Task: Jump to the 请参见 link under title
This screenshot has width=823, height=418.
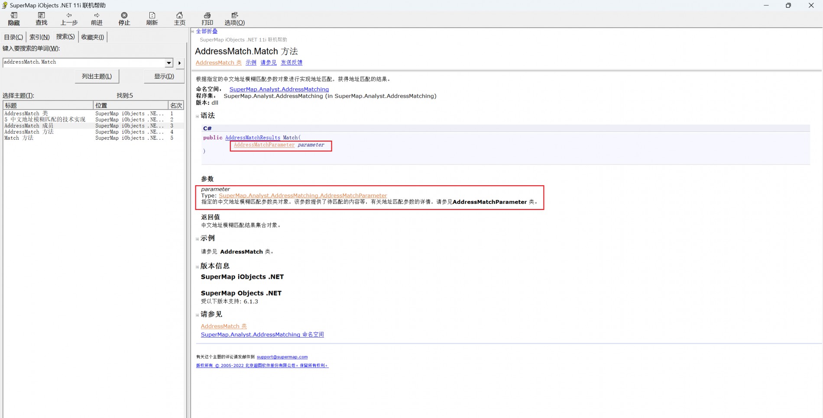Action: click(x=269, y=63)
